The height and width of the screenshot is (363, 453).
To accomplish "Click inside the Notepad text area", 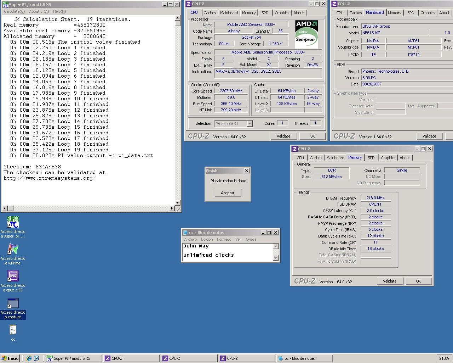I will 228,252.
